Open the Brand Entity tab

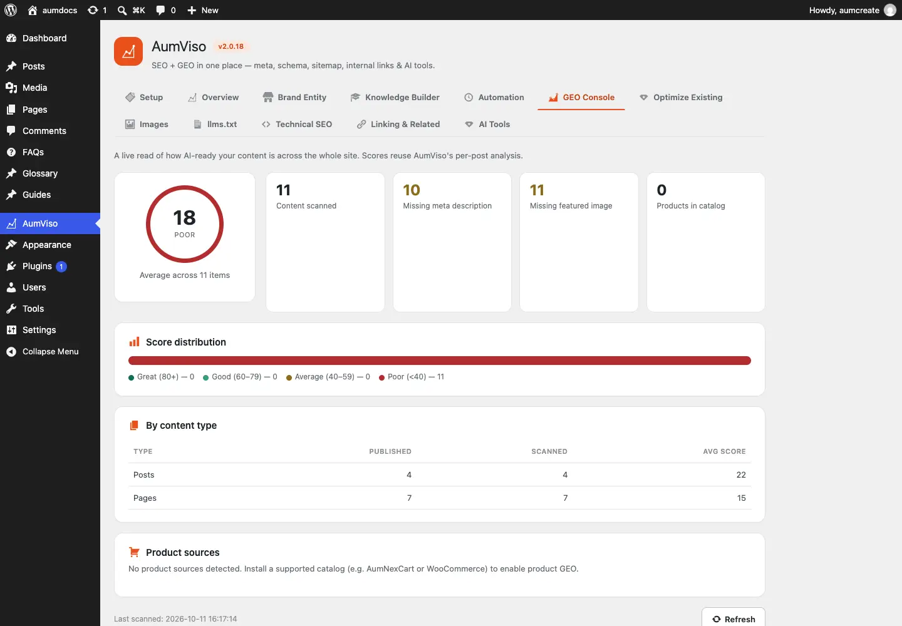click(294, 97)
